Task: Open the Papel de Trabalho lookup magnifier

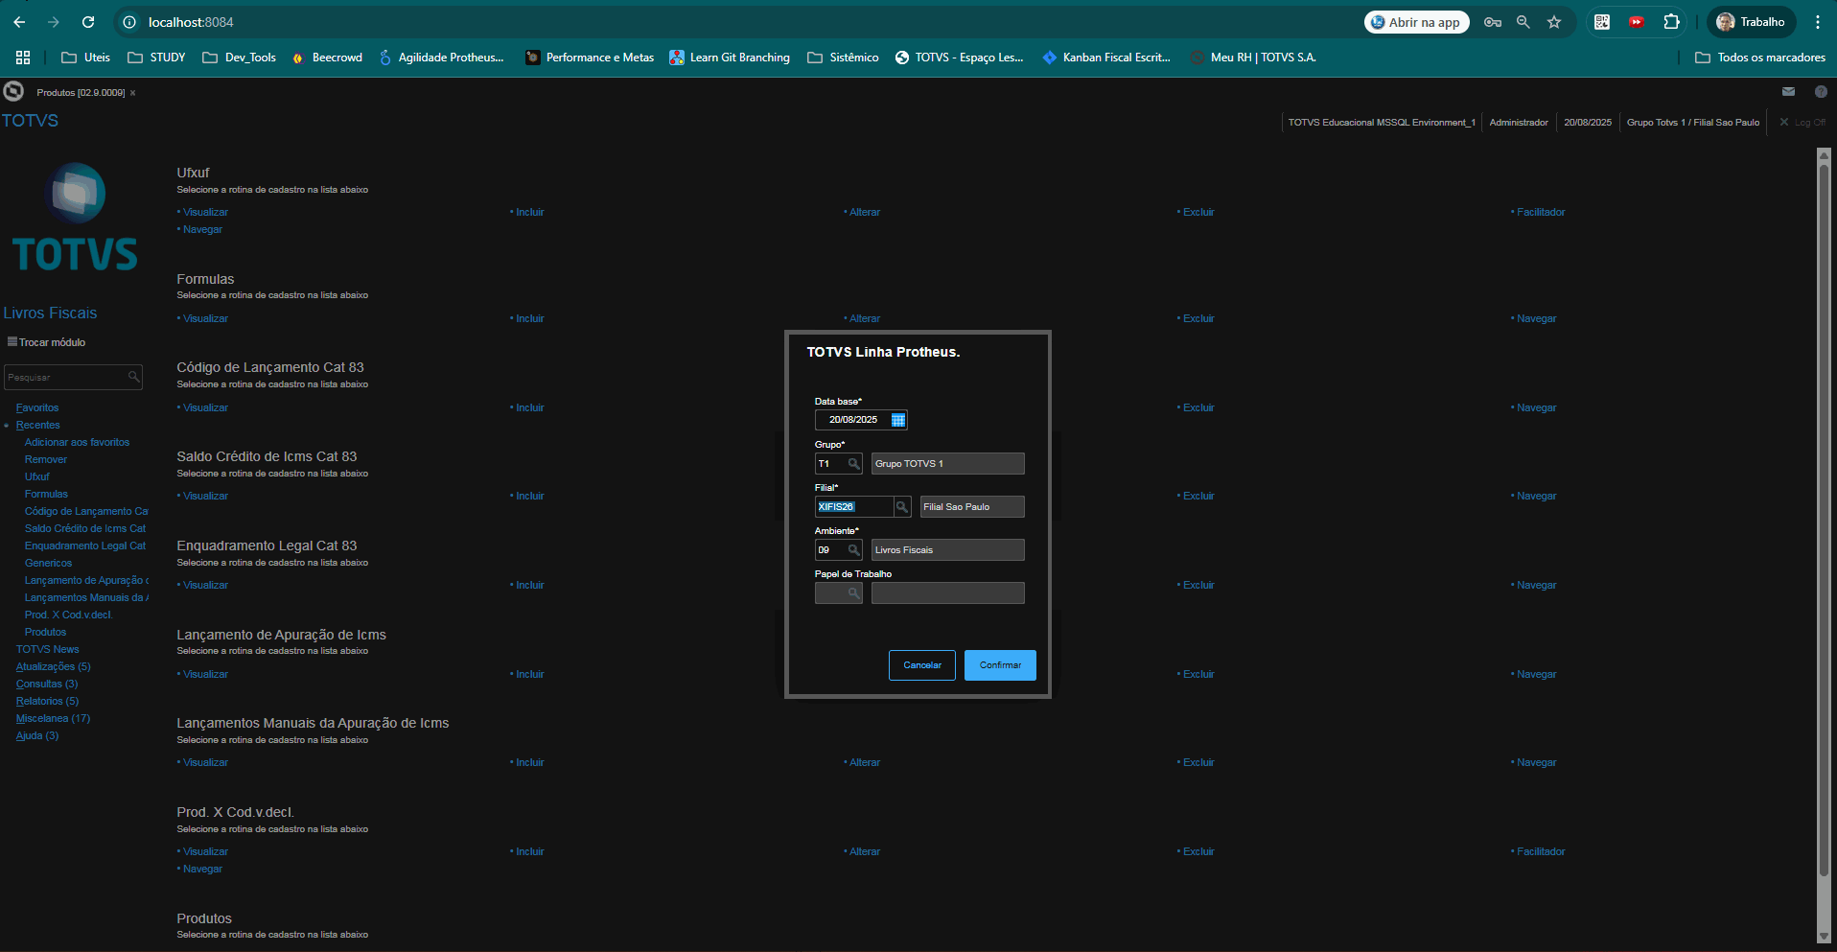Action: click(853, 593)
